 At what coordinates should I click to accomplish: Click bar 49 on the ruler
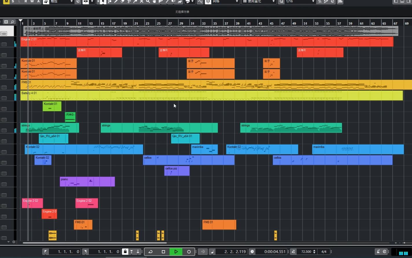click(294, 23)
